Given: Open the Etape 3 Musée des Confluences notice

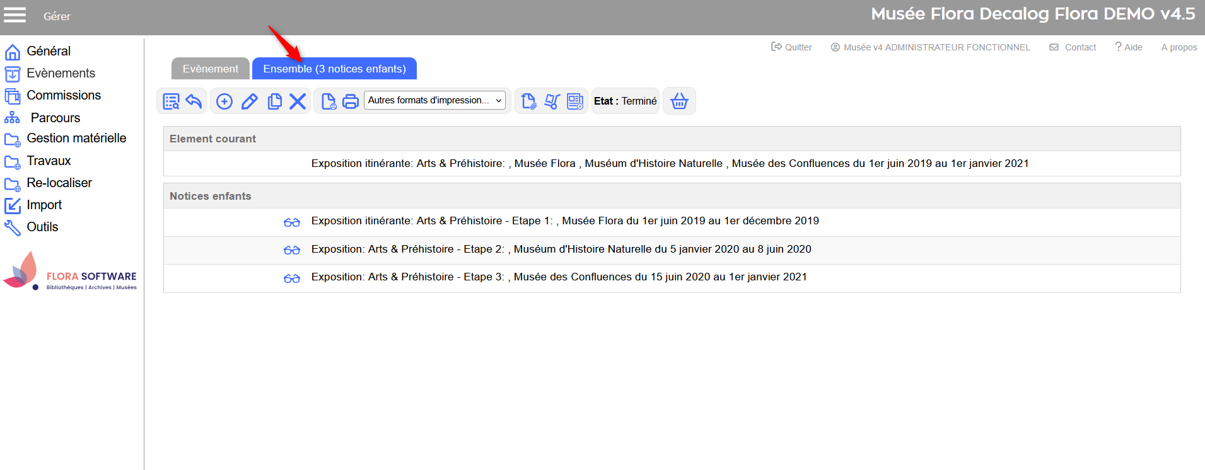Looking at the screenshot, I should (x=559, y=277).
